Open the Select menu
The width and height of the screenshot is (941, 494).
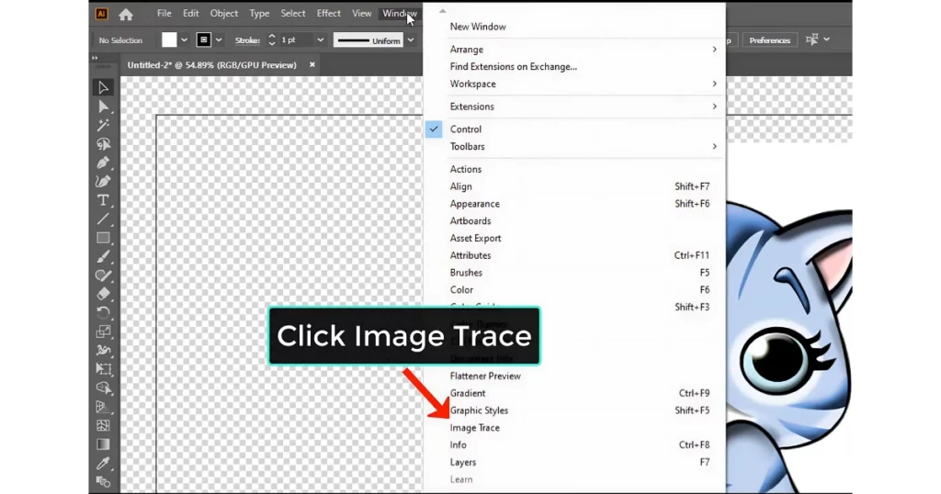[x=293, y=13]
